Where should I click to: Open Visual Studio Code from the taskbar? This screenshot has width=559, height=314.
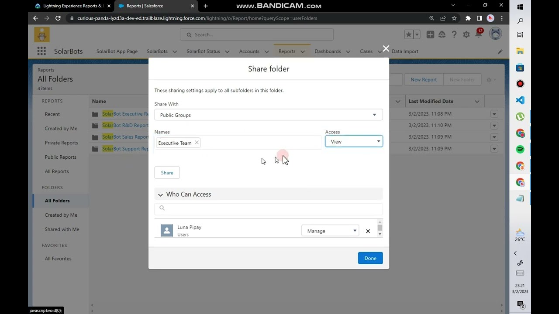tap(520, 100)
